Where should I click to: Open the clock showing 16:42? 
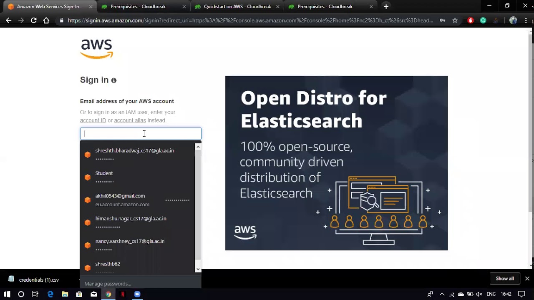[x=506, y=294]
